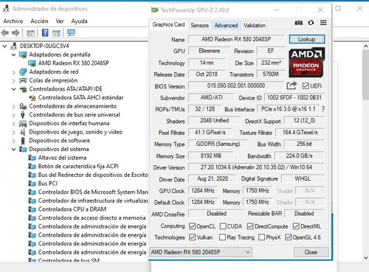369x272 pixels.
Task: Open the Archivo menu
Action: [x=13, y=21]
